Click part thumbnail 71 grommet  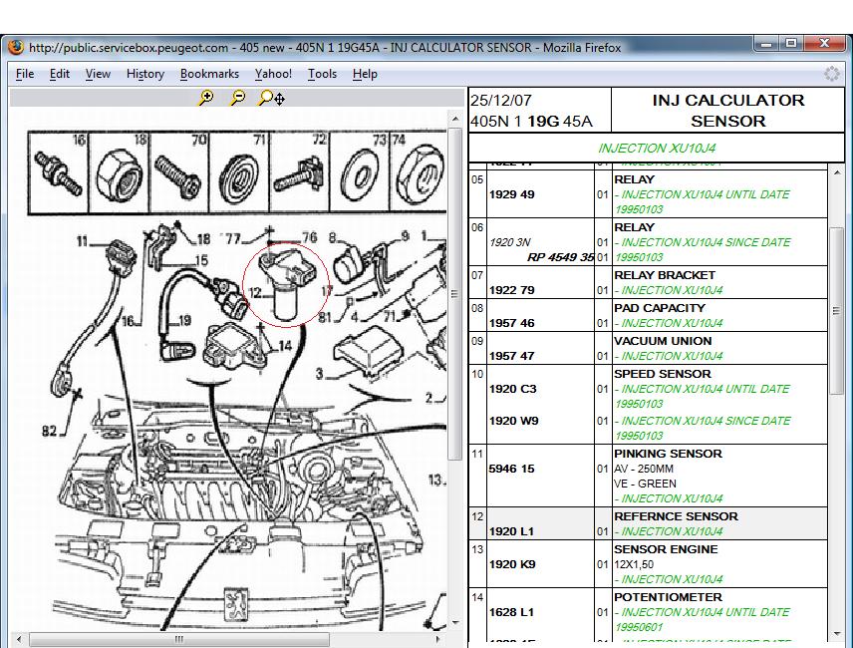point(239,171)
